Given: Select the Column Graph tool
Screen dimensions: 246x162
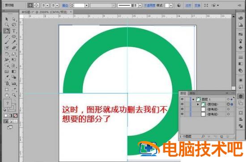Looking at the screenshot, I should pyautogui.click(x=14, y=83).
